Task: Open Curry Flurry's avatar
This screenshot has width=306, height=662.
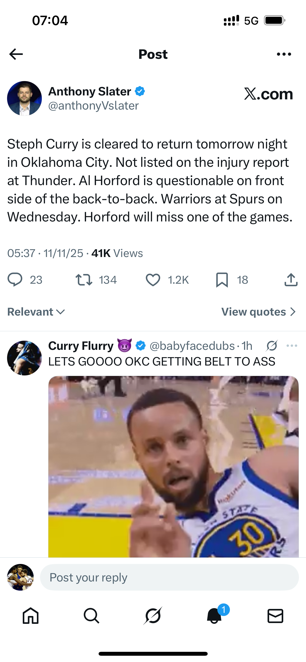Action: point(24,358)
